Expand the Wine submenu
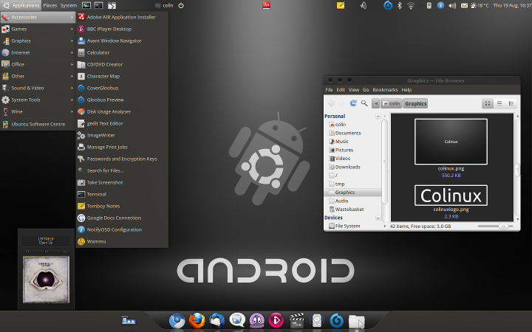Image resolution: width=532 pixels, height=332 pixels. (38, 112)
